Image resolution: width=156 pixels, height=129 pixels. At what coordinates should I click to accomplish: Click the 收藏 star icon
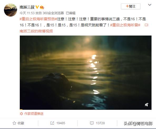click(x=14, y=123)
